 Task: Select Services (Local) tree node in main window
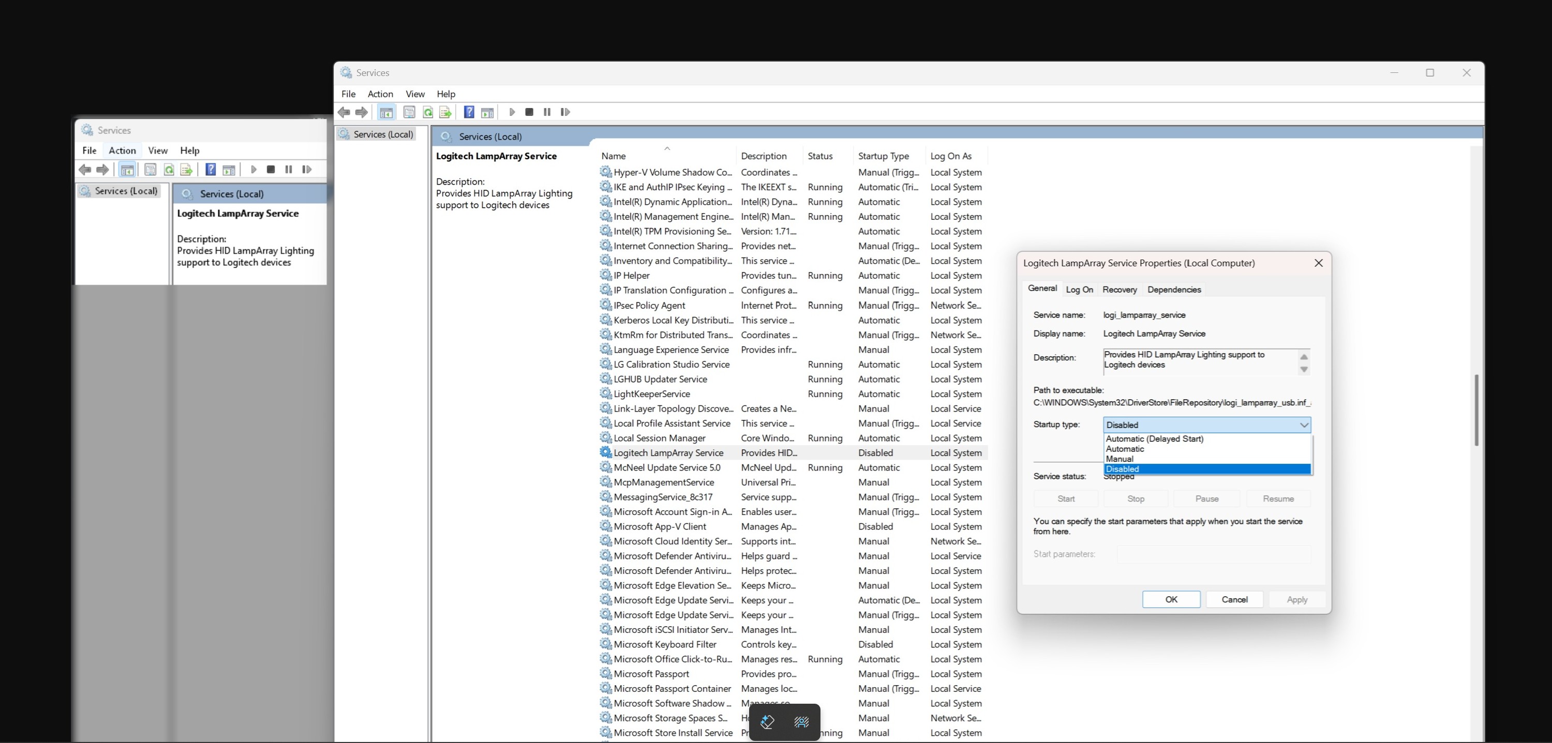click(x=377, y=134)
